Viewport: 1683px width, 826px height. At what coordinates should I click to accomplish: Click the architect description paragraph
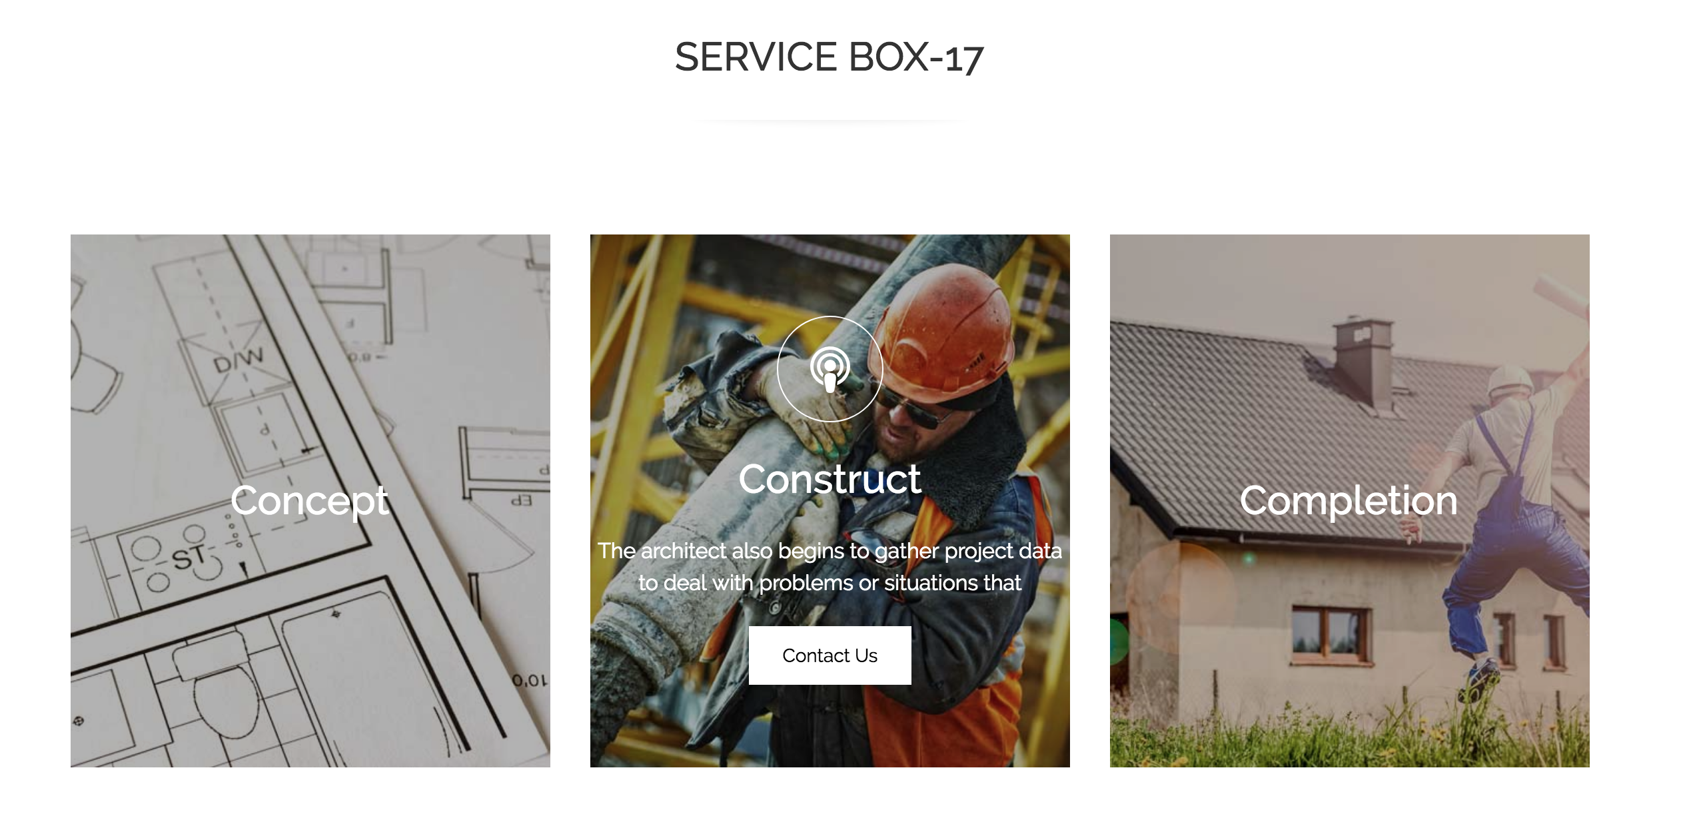tap(830, 567)
